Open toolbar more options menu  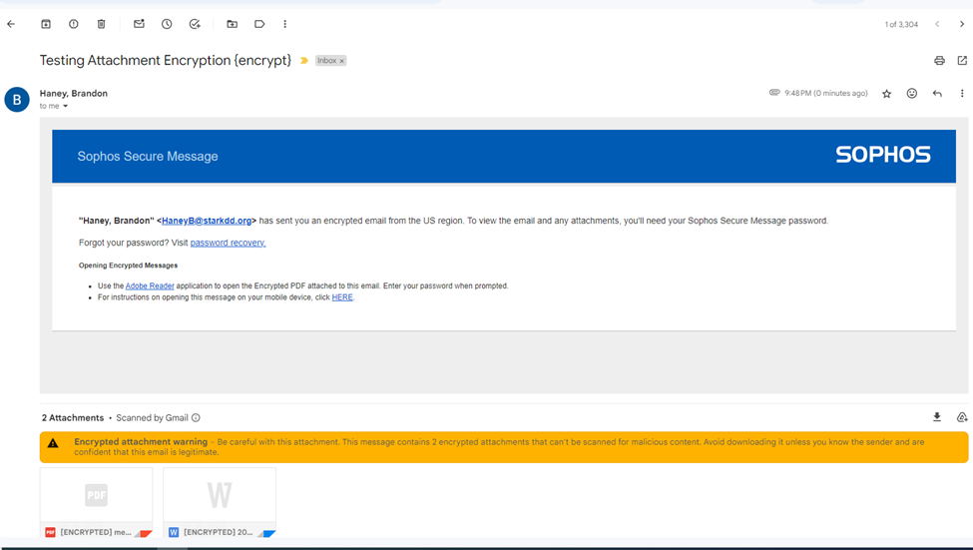(x=284, y=24)
